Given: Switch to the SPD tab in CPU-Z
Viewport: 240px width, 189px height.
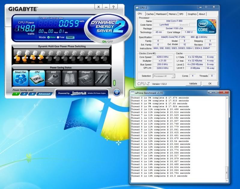Looking at the screenshot, I should [x=181, y=14].
